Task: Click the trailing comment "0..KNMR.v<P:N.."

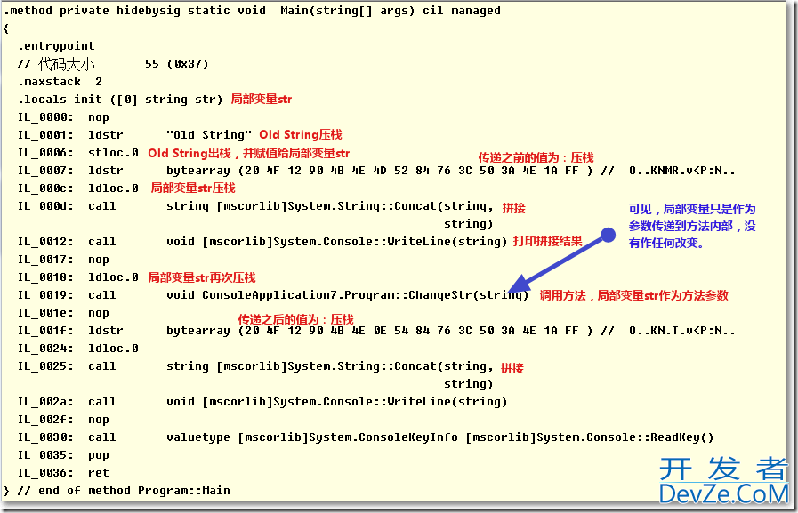Action: click(x=682, y=171)
